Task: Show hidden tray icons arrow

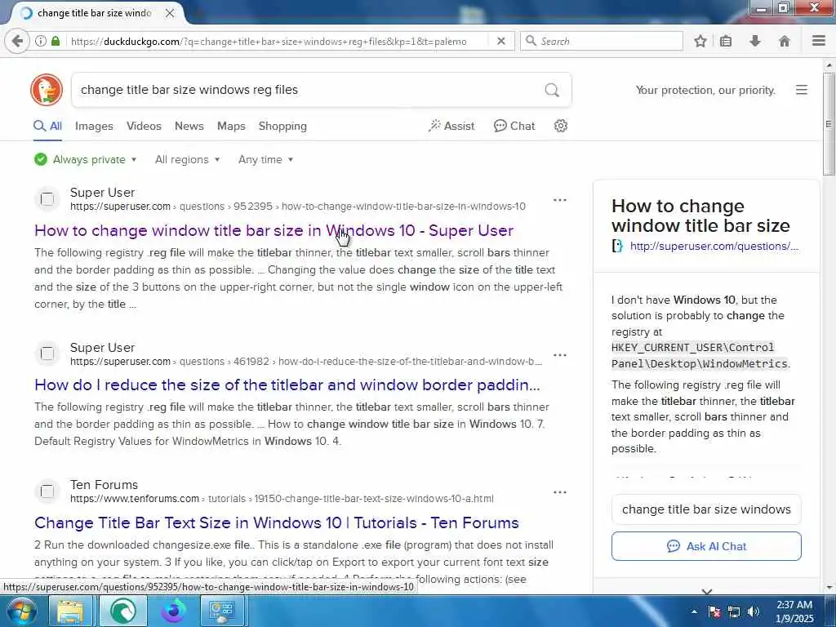Action: pyautogui.click(x=694, y=611)
